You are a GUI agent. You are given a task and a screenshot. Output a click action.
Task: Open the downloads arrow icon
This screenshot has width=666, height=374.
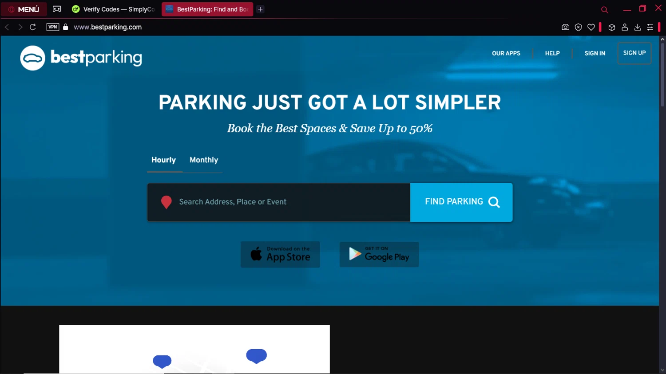[638, 27]
